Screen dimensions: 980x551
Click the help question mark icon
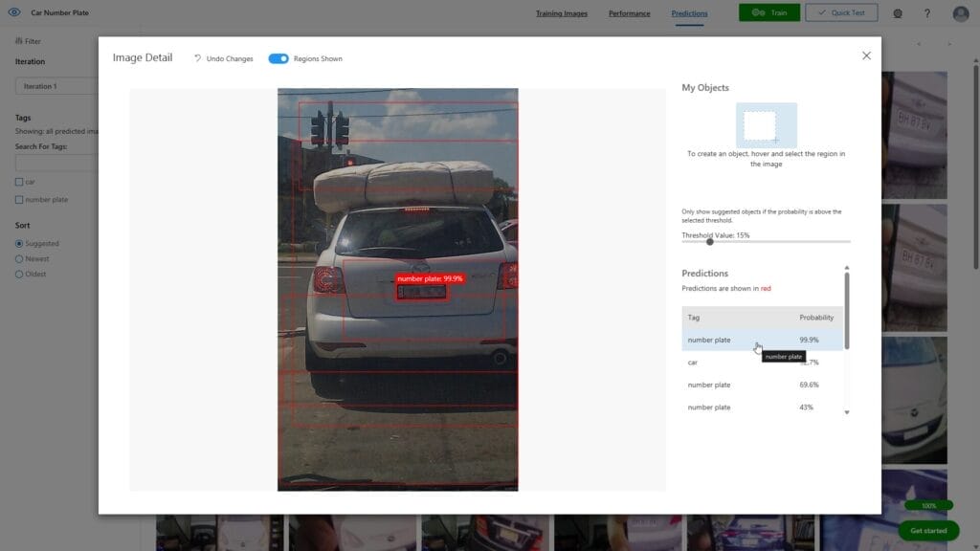tap(925, 12)
